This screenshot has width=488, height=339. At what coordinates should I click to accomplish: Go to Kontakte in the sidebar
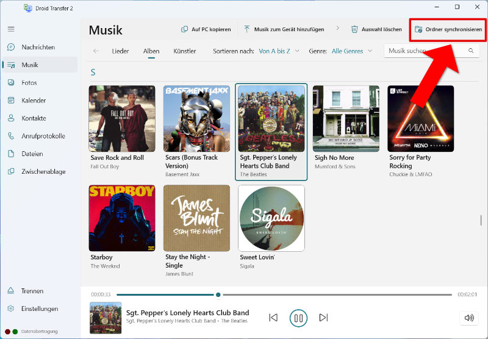coord(40,118)
